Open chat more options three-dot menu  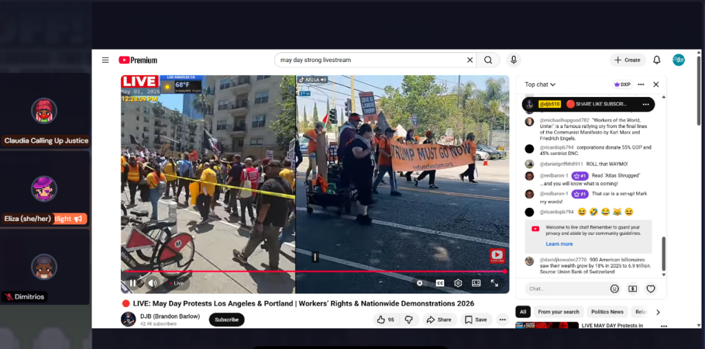[x=641, y=84]
